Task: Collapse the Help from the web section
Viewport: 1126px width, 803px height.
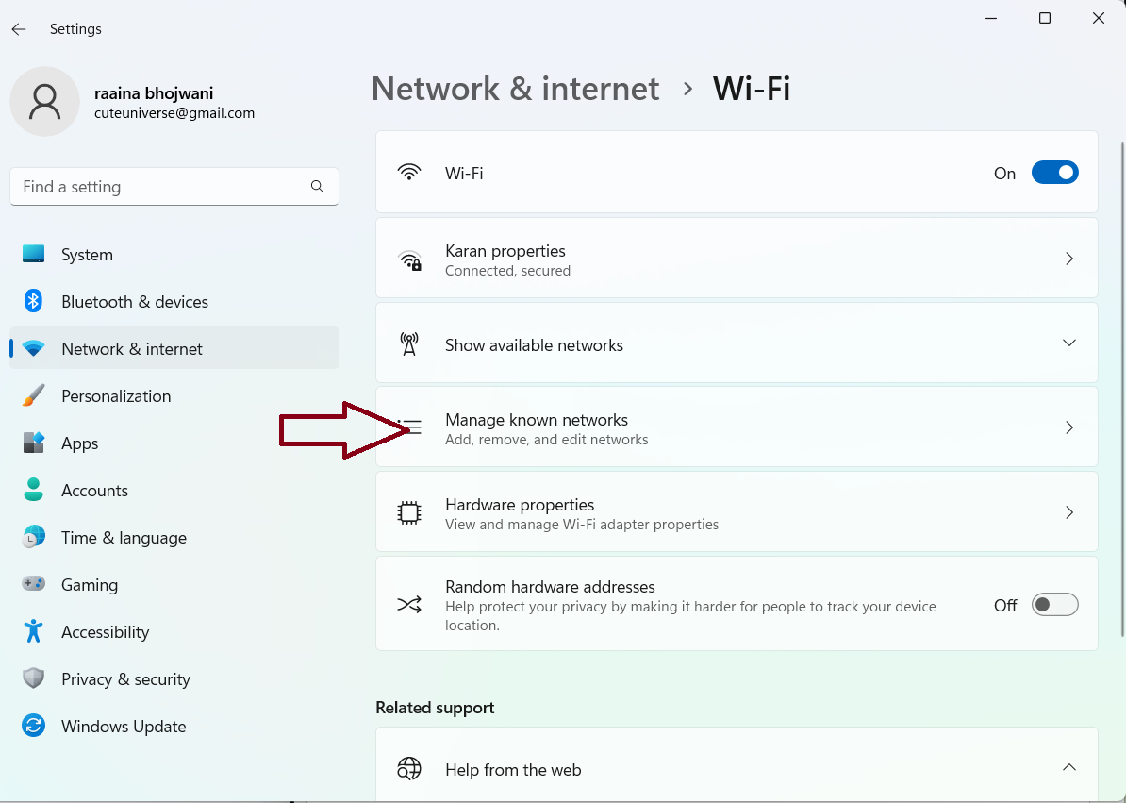Action: tap(1068, 768)
